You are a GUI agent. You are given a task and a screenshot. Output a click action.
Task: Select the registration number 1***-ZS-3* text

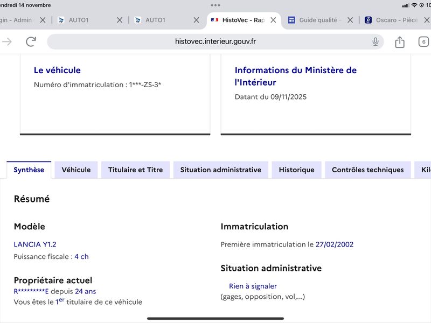(x=145, y=85)
